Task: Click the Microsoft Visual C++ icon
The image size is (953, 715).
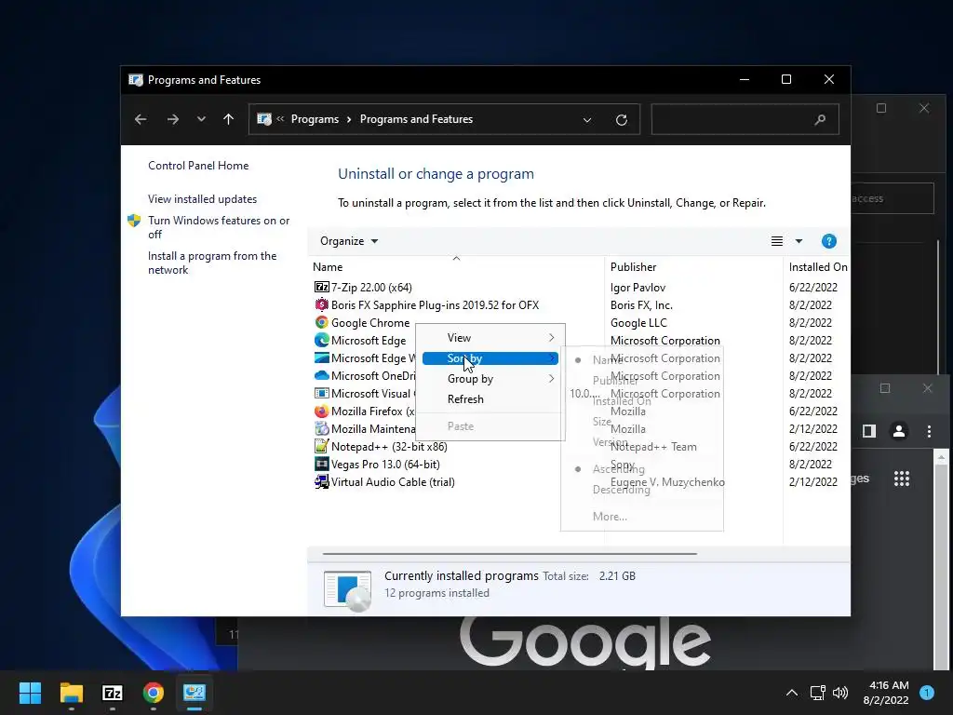Action: tap(321, 393)
